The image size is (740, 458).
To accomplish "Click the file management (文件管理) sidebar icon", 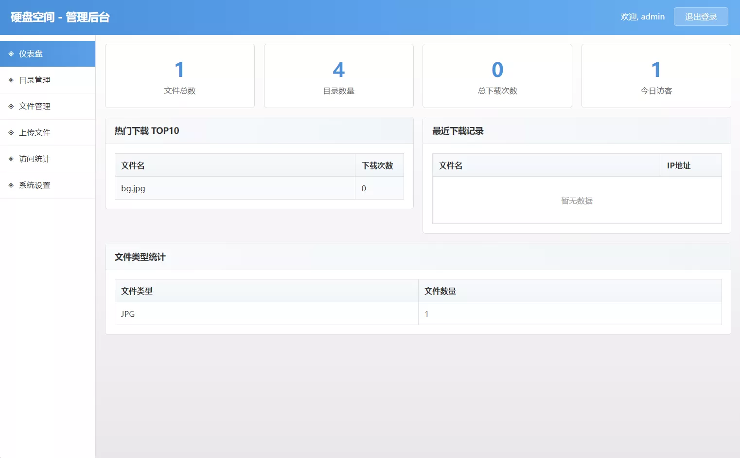I will 11,106.
